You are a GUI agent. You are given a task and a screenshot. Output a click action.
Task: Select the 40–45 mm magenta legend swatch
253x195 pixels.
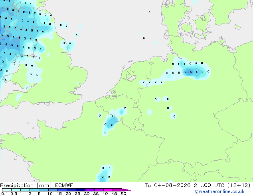(x=108, y=190)
